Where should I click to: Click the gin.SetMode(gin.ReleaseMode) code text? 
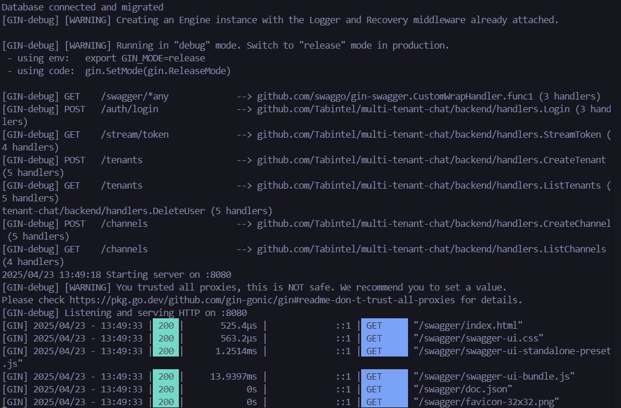pos(157,71)
